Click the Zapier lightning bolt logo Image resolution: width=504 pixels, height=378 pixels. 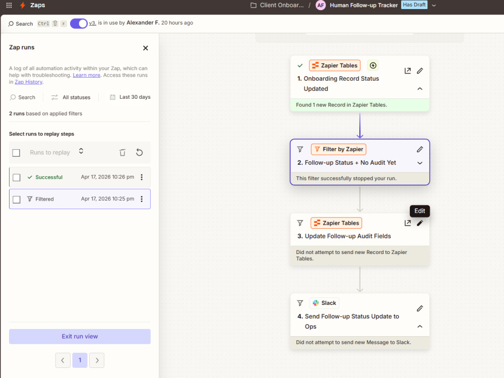tap(23, 5)
